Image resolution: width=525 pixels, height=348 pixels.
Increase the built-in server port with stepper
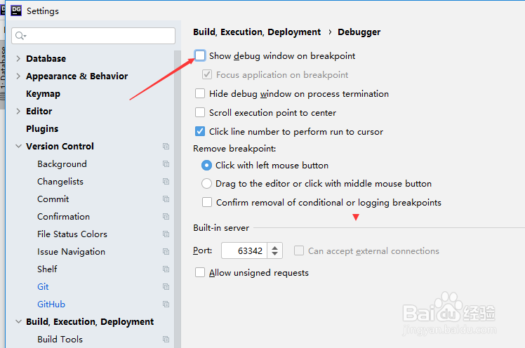(275, 247)
